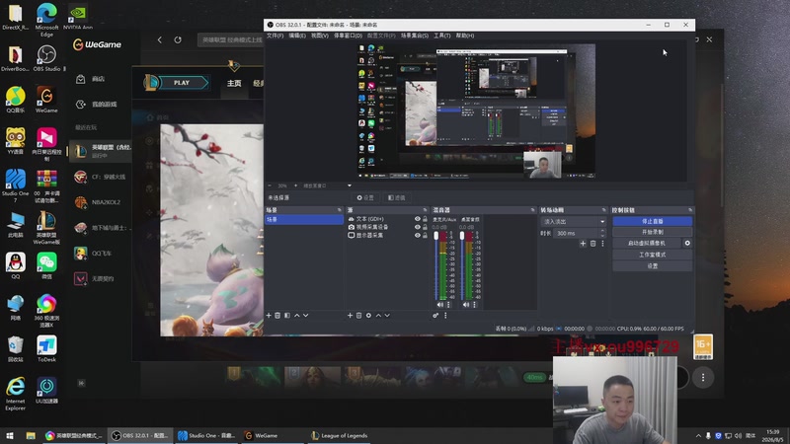790x444 pixels.
Task: Delete selected scene with trash icon
Action: 277,316
